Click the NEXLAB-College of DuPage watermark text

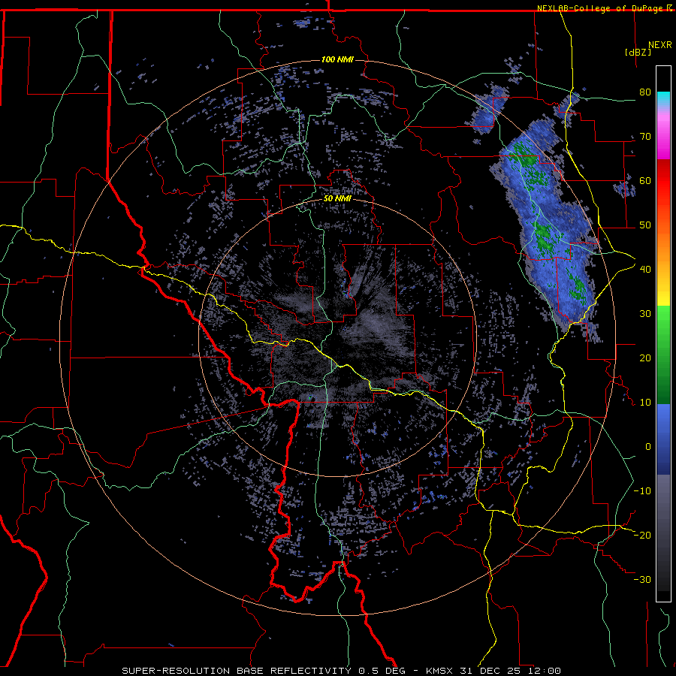[604, 8]
